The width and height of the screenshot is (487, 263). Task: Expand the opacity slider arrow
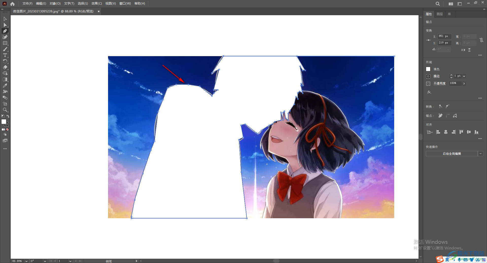pos(464,83)
